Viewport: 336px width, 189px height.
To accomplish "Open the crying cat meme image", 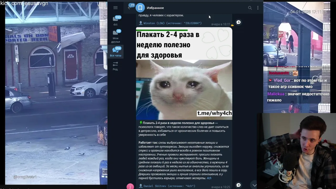I will [184, 74].
